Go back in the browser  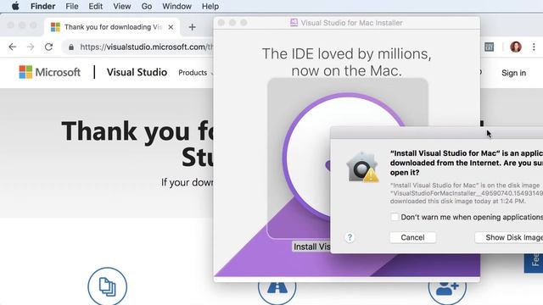[13, 47]
